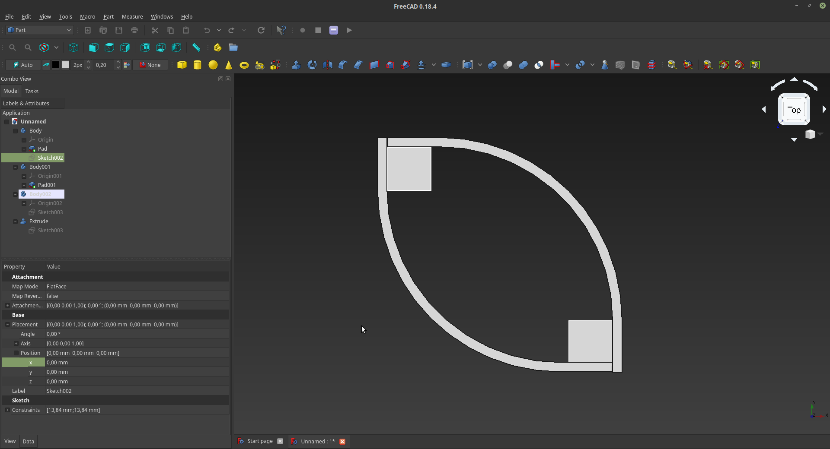
Task: Switch to the Tasks tab
Action: [32, 91]
